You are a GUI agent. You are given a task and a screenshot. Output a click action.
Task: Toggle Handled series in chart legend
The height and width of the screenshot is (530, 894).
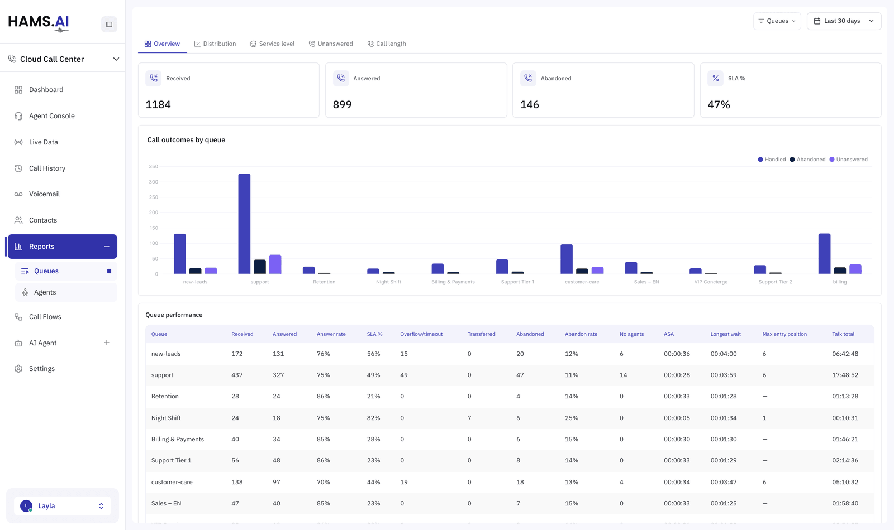click(x=772, y=160)
